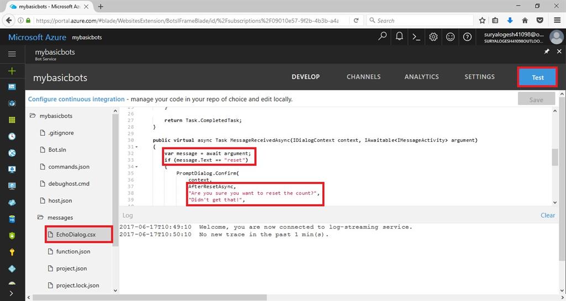The image size is (566, 301).
Task: Open the yellow key sidebar icon
Action: [x=12, y=252]
